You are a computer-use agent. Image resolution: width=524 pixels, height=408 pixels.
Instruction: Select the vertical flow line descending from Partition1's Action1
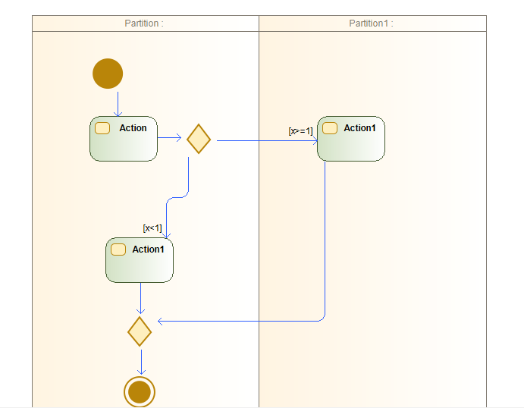(x=325, y=243)
